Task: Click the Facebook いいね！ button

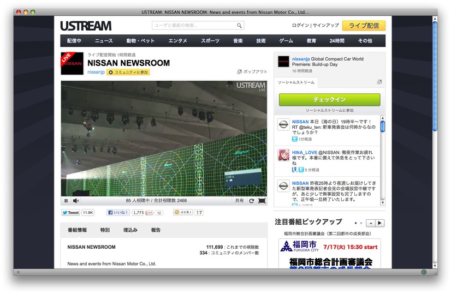Action: (118, 213)
